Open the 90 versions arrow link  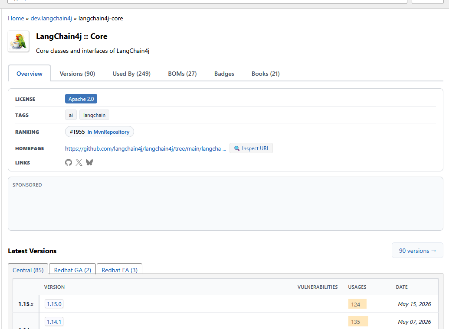[417, 251]
